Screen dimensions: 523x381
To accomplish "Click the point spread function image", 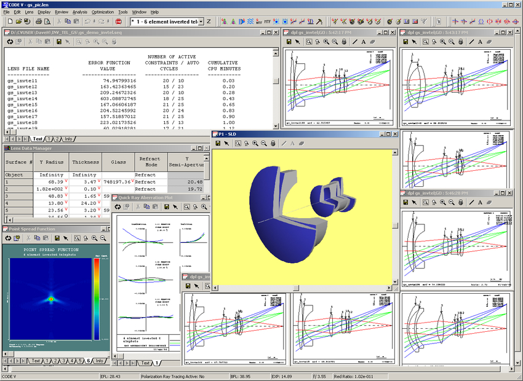I will tap(50, 299).
